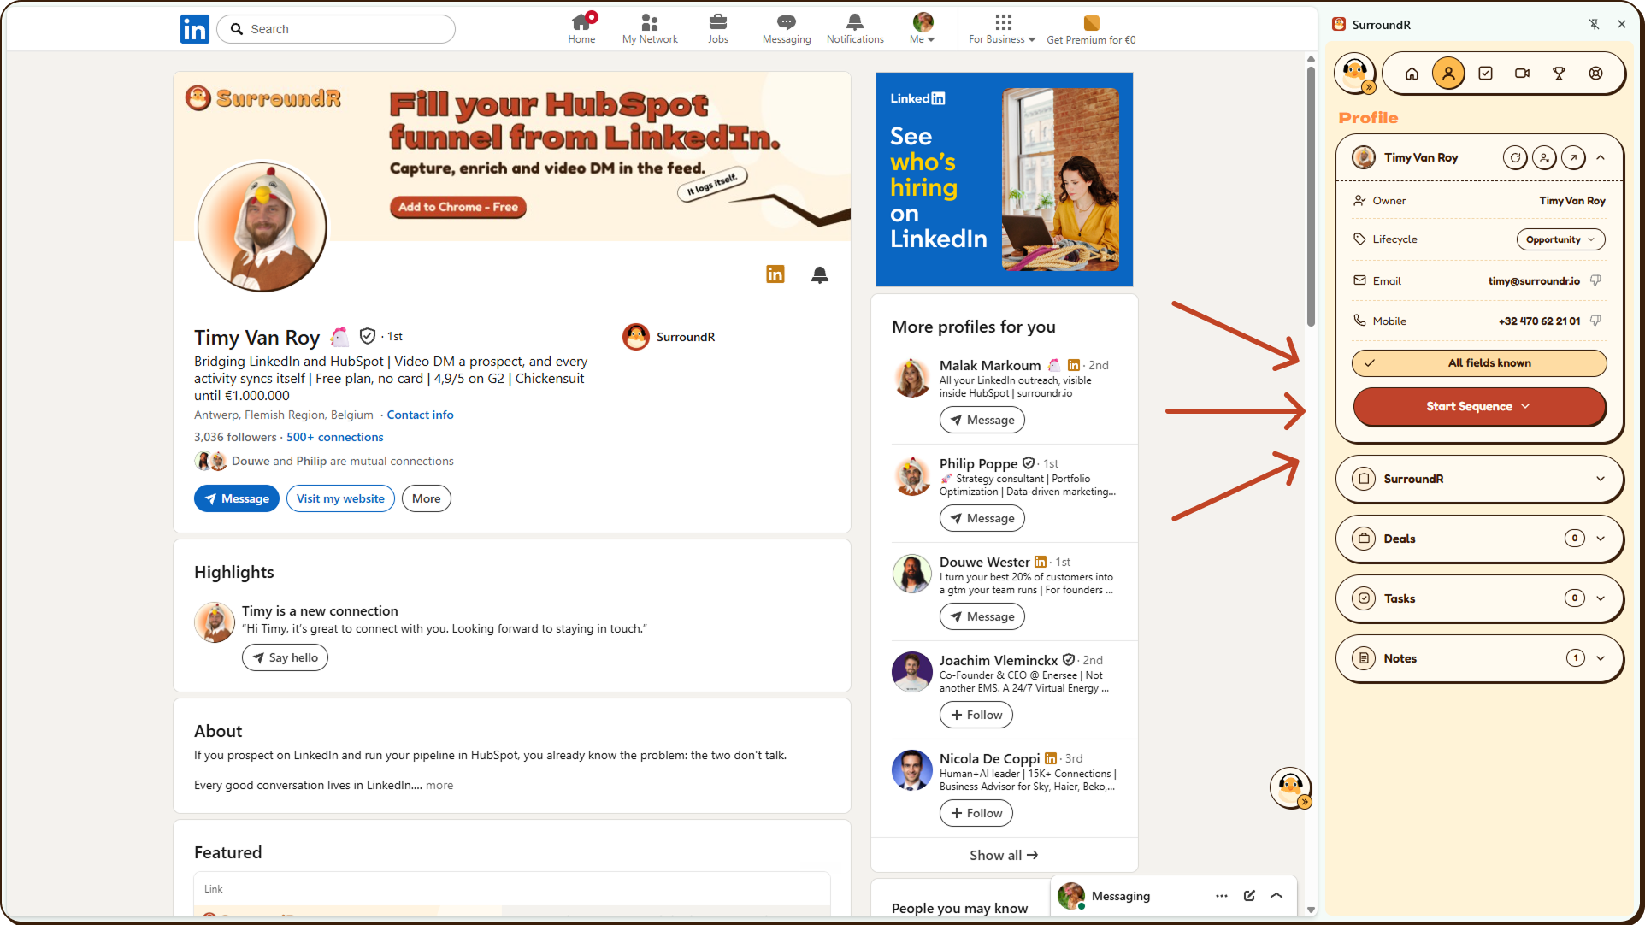Click Say hello button in Highlights
Image resolution: width=1645 pixels, height=925 pixels.
click(x=285, y=657)
